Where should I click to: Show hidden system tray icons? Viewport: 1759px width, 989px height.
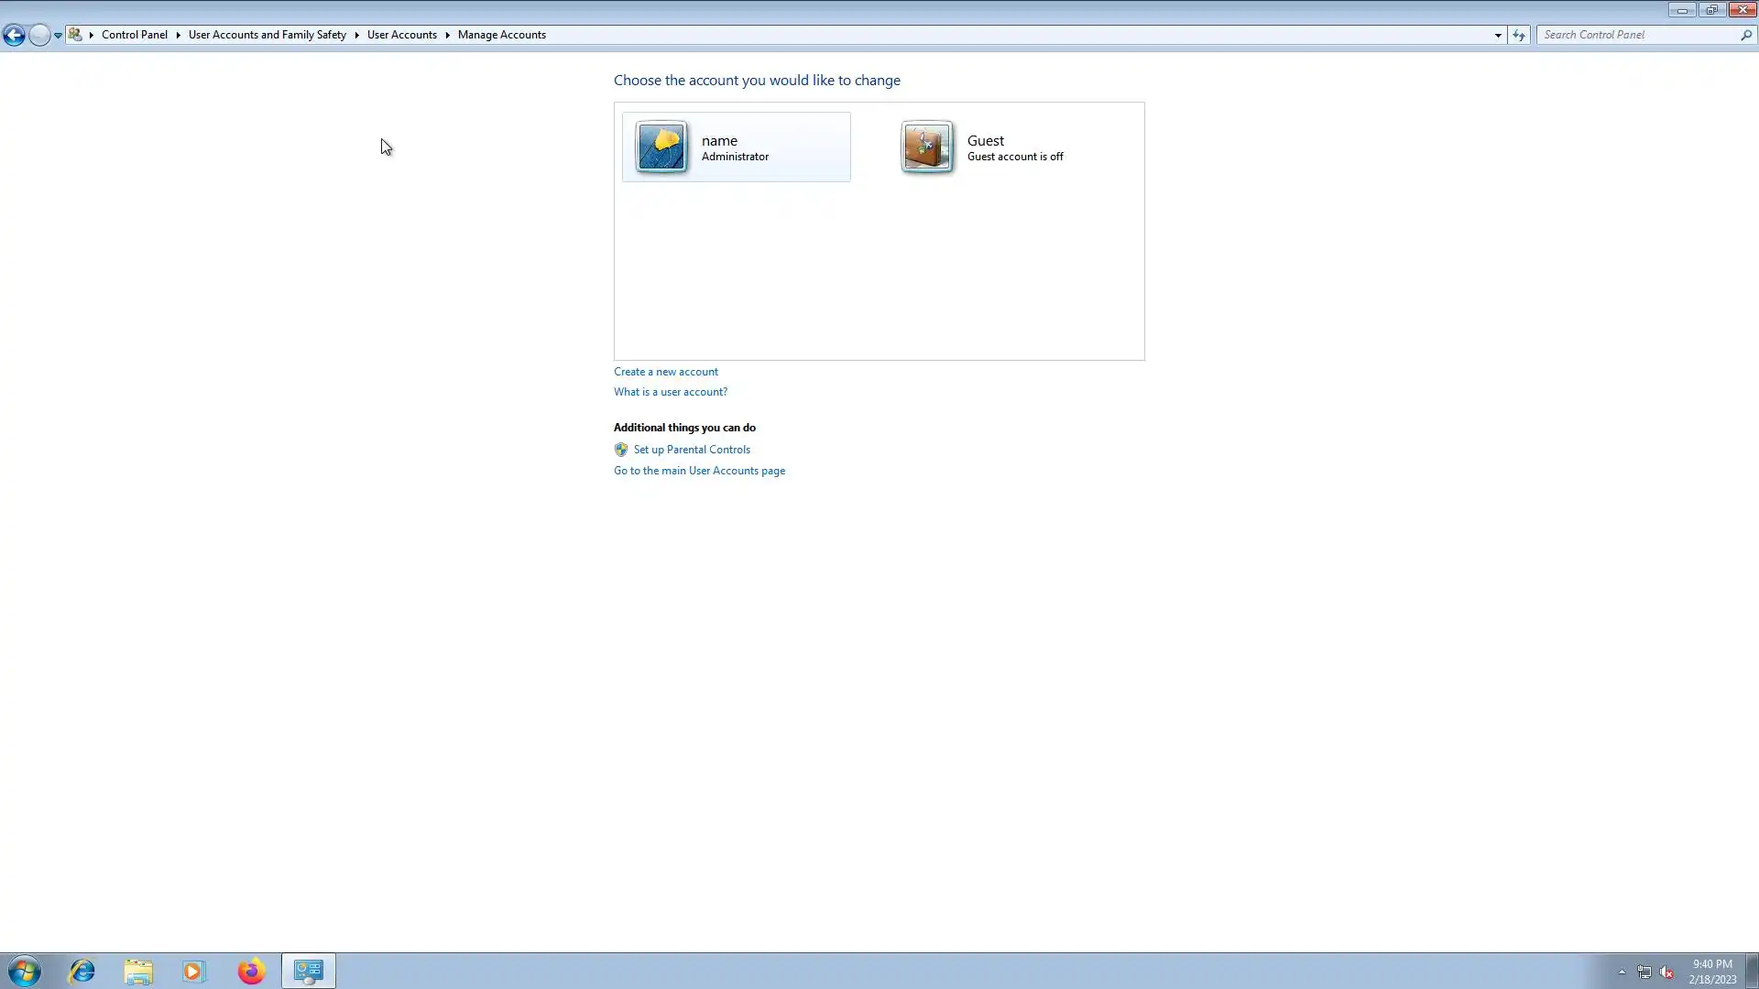point(1622,972)
